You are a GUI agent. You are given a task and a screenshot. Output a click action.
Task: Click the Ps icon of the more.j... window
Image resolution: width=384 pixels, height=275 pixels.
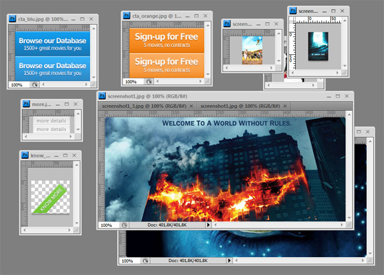pyautogui.click(x=26, y=104)
